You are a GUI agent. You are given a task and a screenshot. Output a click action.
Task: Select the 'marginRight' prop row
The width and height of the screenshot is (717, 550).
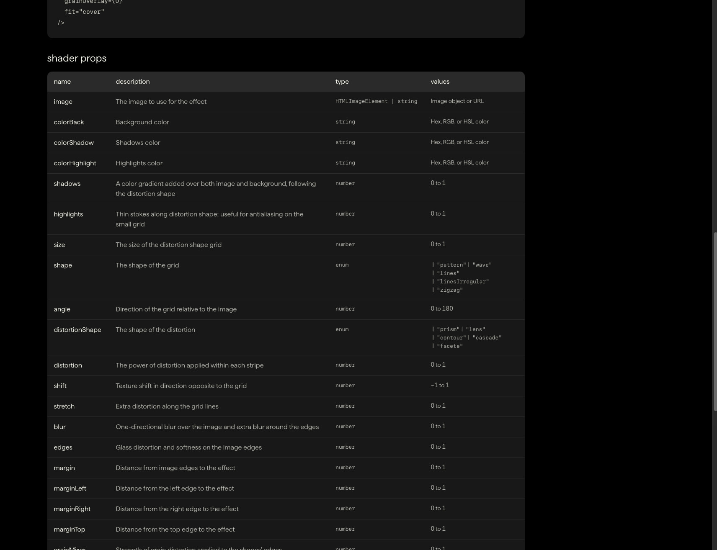click(286, 509)
